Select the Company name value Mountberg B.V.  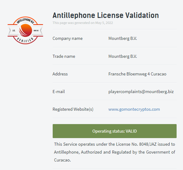click(x=122, y=38)
